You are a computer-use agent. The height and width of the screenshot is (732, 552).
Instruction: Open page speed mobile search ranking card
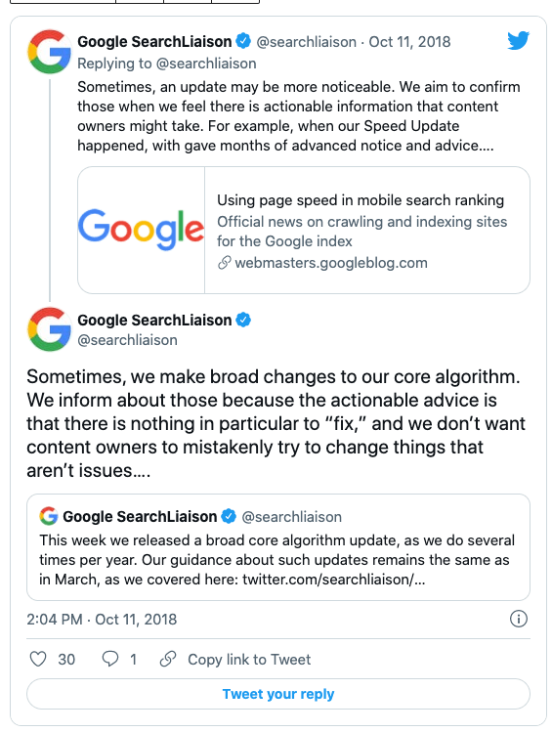[304, 230]
